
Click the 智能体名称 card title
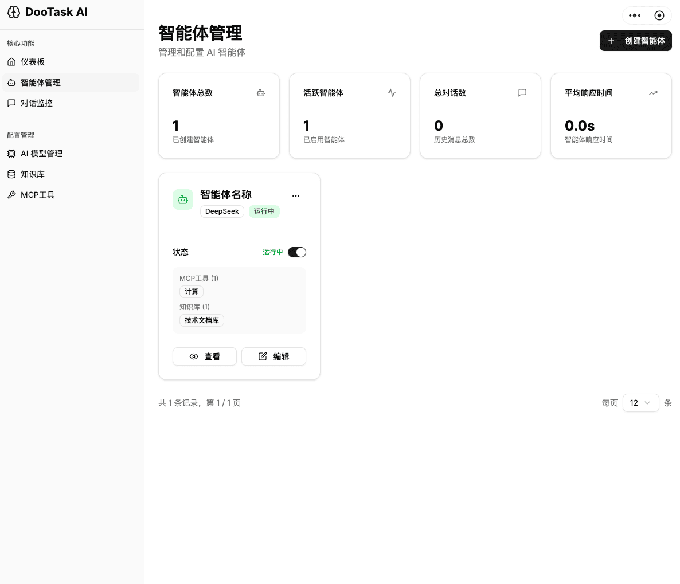point(226,195)
